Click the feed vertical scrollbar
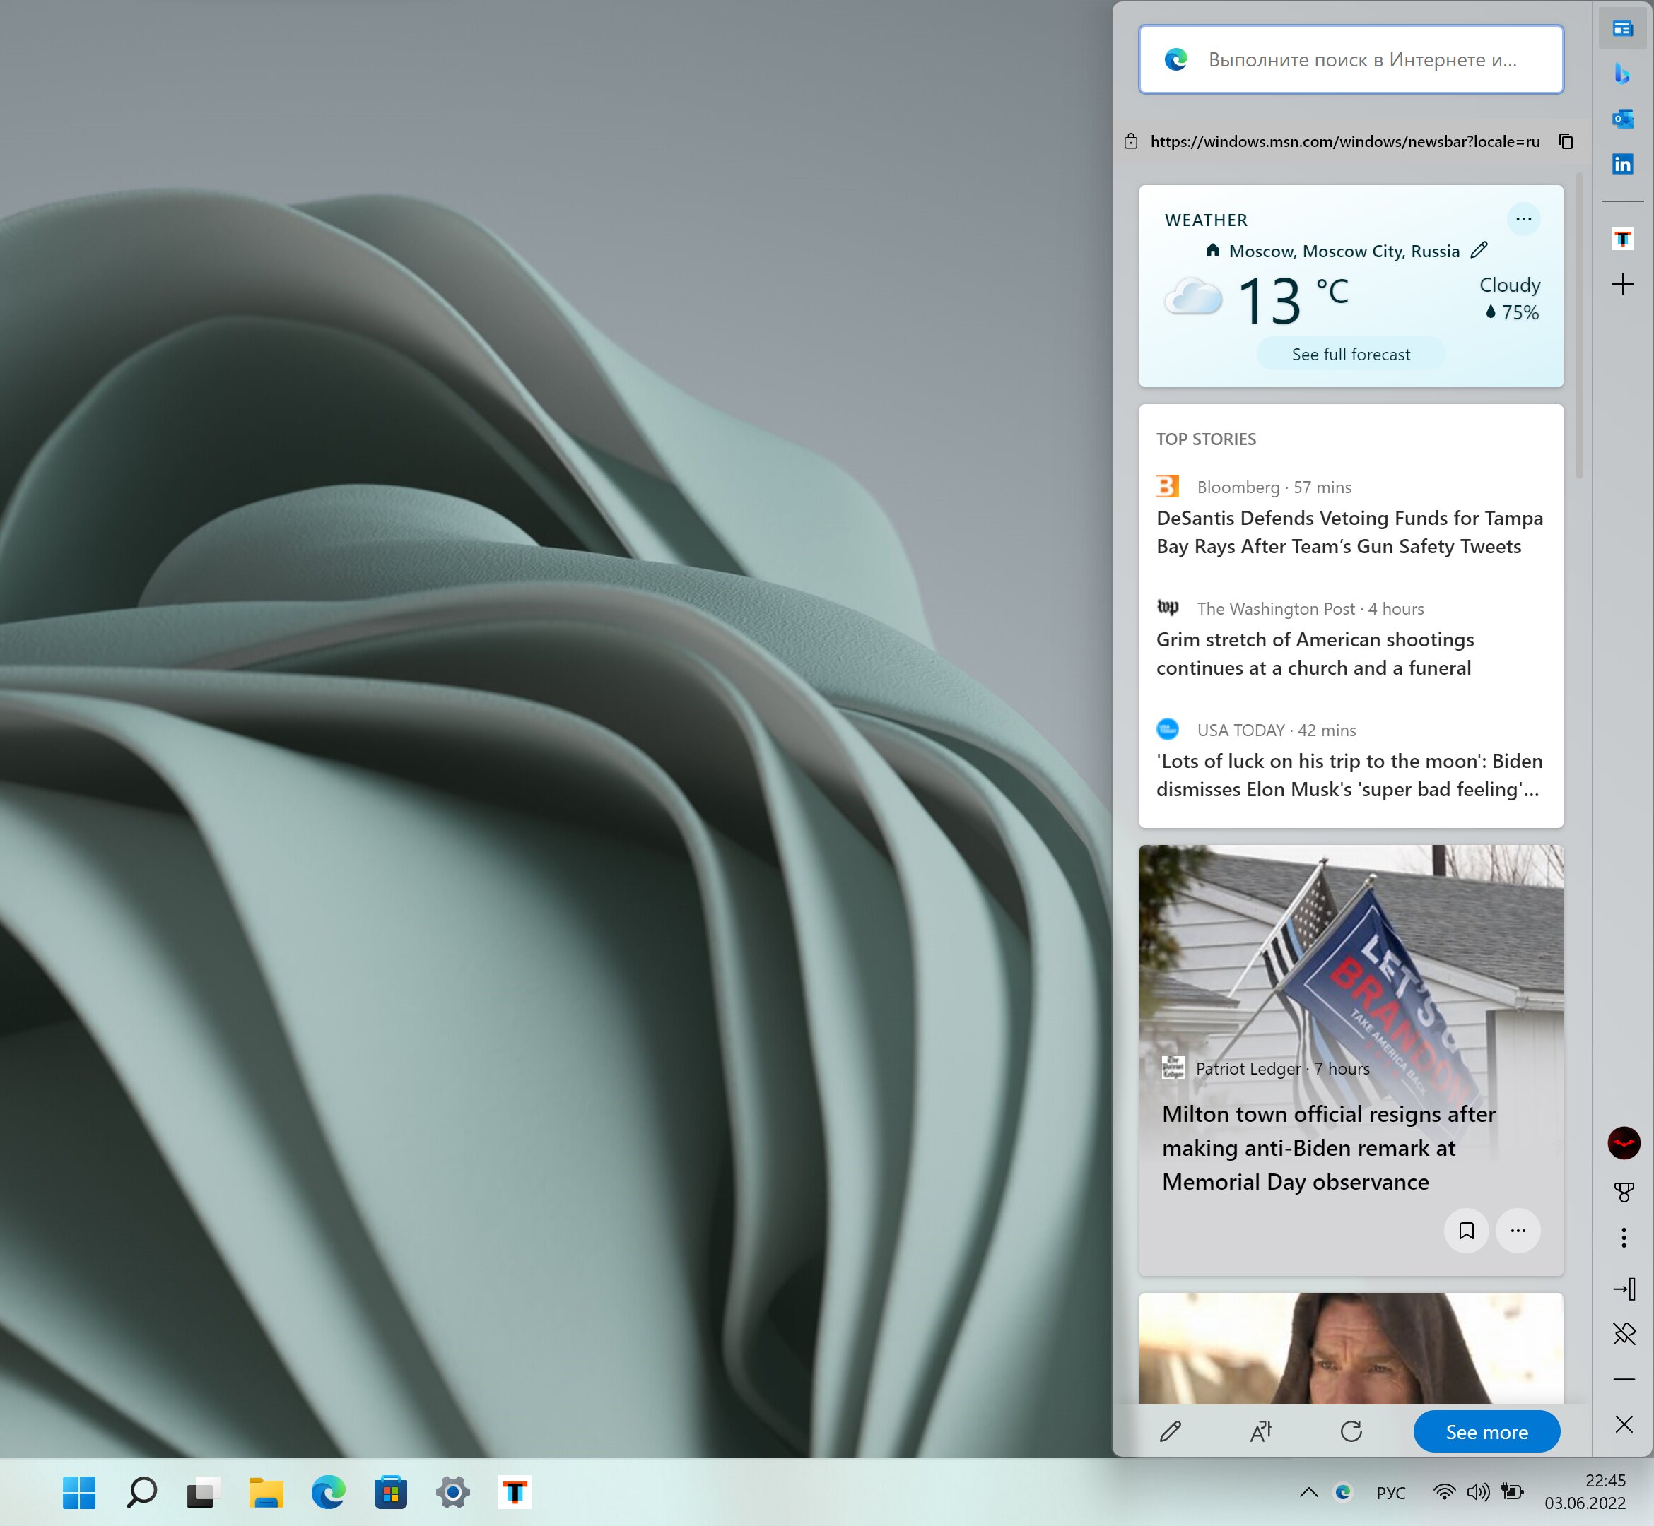 pos(1580,326)
